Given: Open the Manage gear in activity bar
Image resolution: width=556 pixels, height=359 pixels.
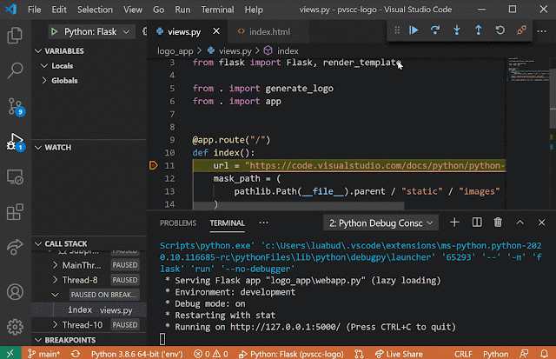Looking at the screenshot, I should [15, 327].
